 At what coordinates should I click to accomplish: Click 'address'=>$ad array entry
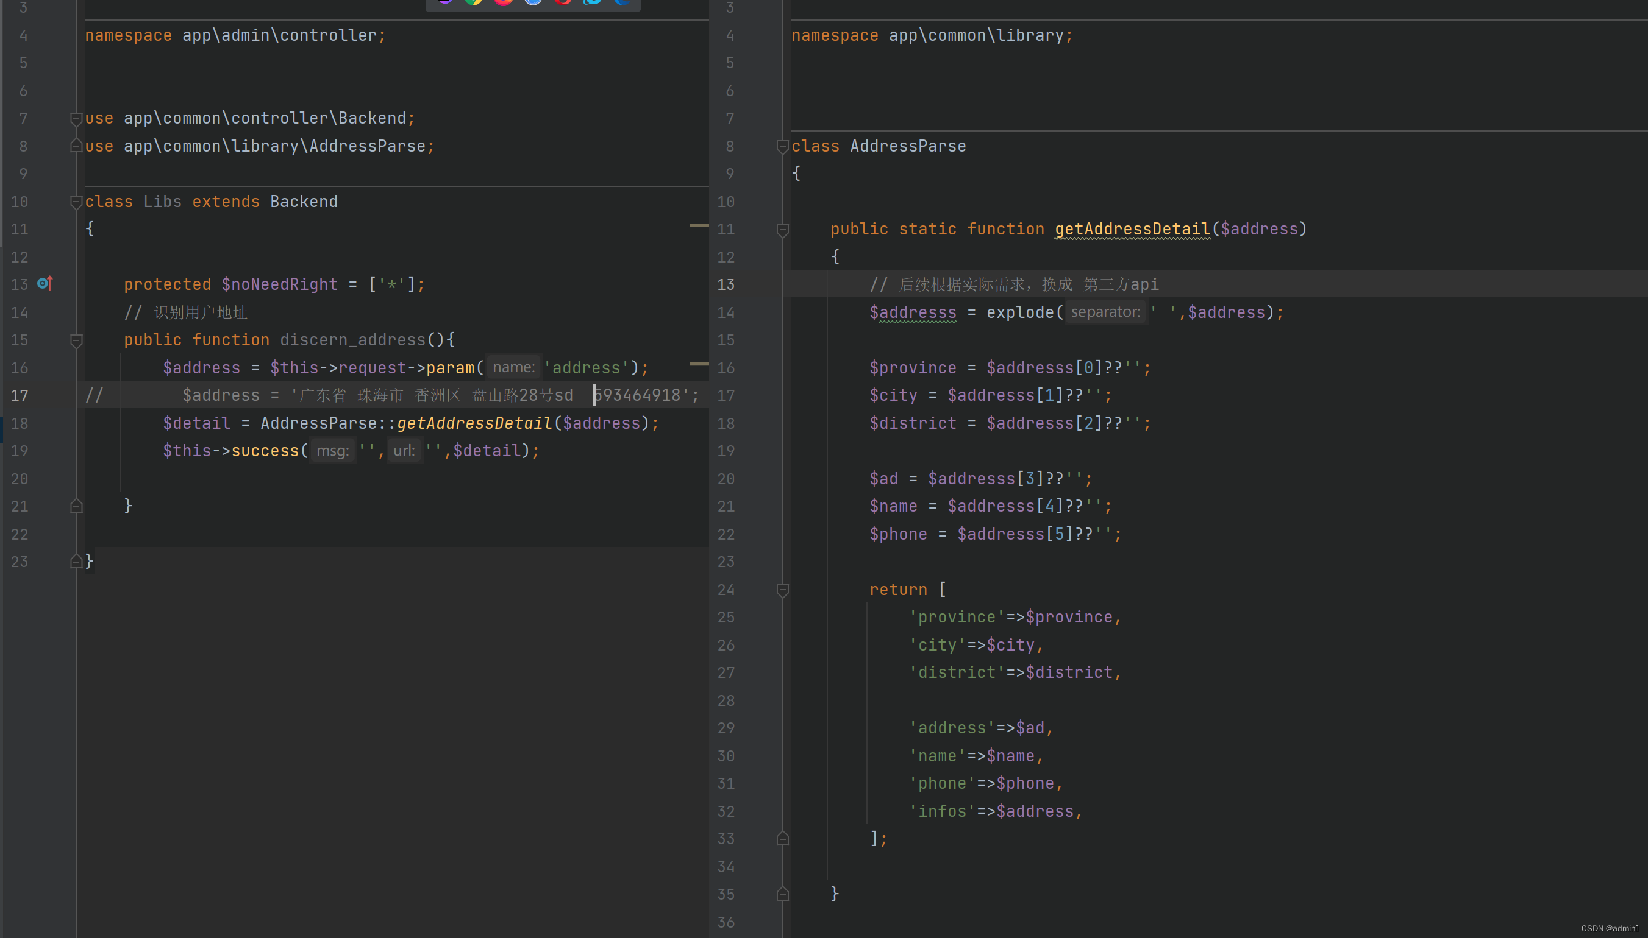(982, 728)
